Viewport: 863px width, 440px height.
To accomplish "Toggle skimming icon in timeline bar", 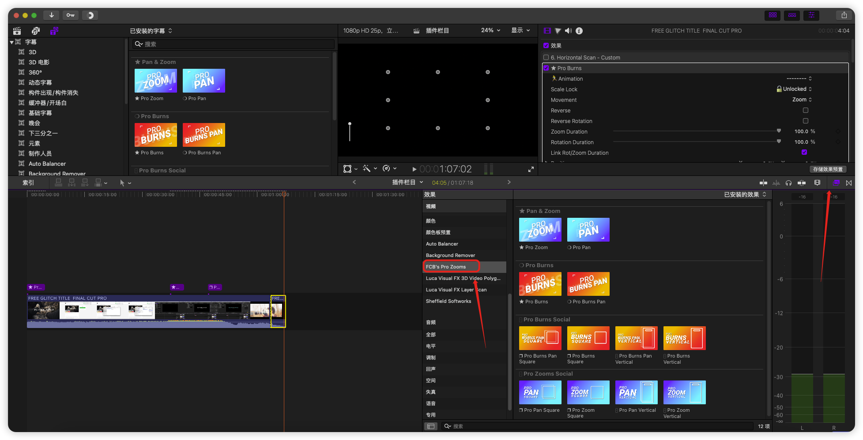I will click(763, 183).
